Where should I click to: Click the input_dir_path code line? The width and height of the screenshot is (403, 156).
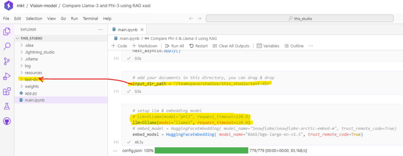tap(202, 84)
